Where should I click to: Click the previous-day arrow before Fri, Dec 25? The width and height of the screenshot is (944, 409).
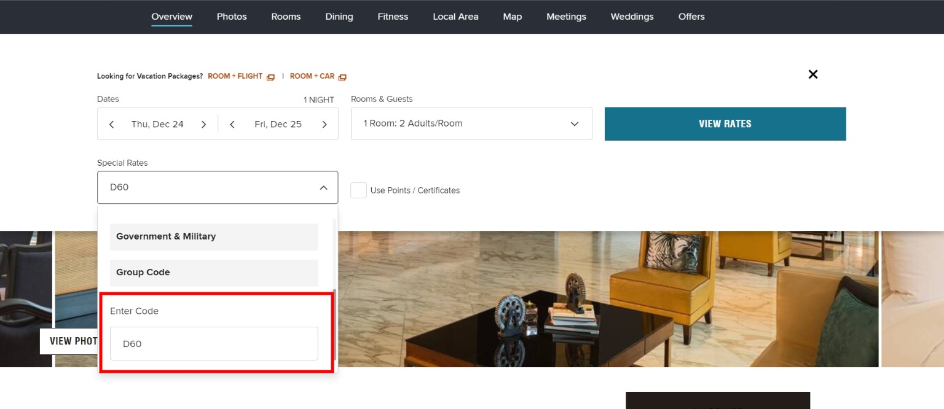point(232,125)
